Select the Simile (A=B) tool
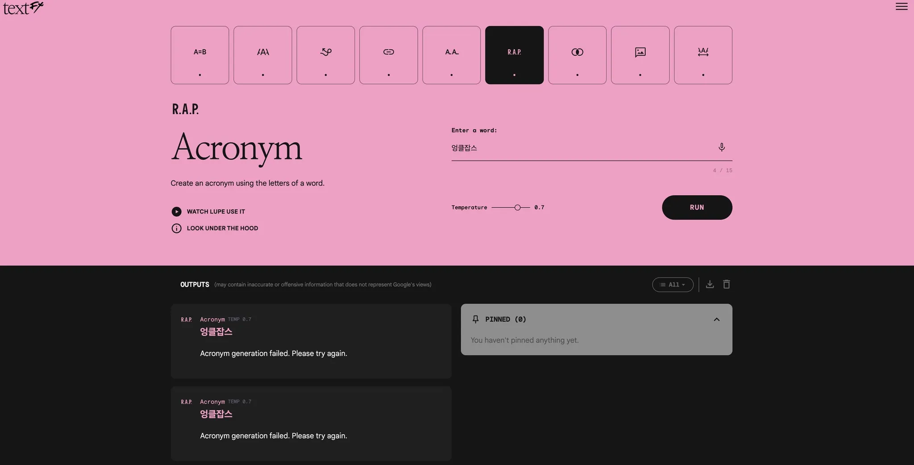 [x=199, y=55]
